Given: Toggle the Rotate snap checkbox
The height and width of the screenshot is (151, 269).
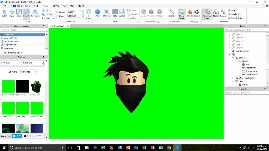Looking at the screenshot, I should pyautogui.click(x=58, y=12).
